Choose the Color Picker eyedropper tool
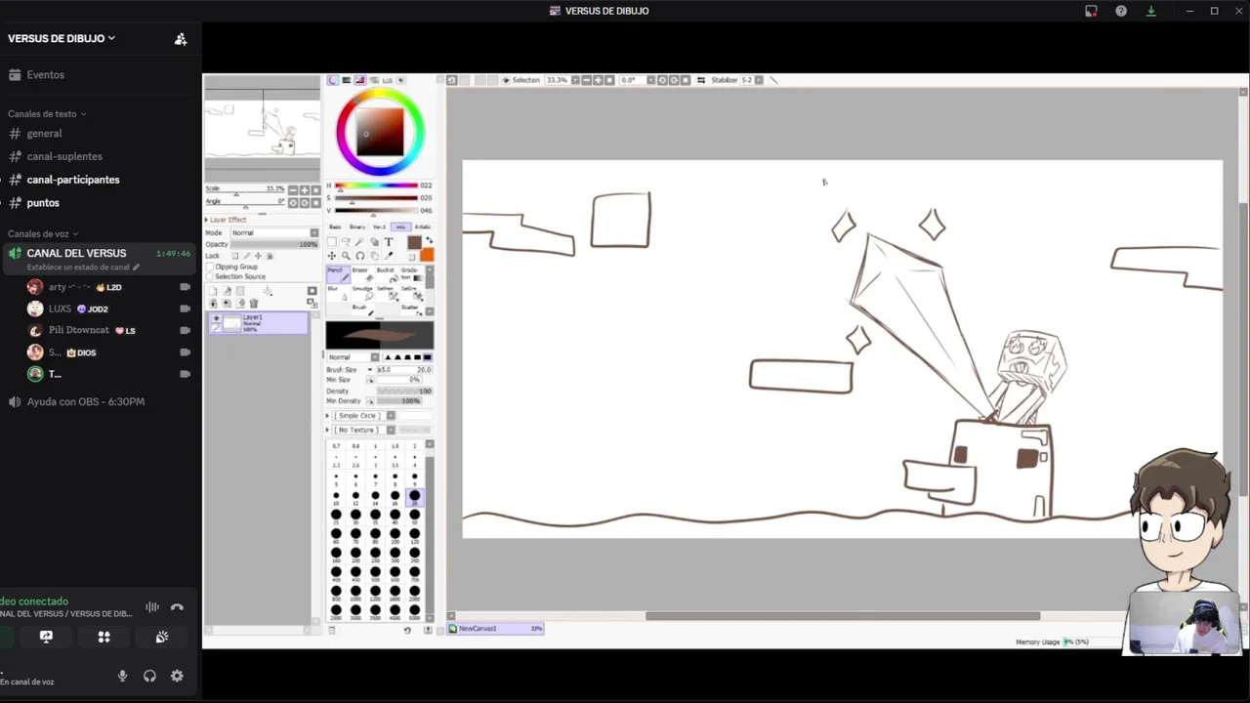This screenshot has height=703, width=1250. [389, 256]
